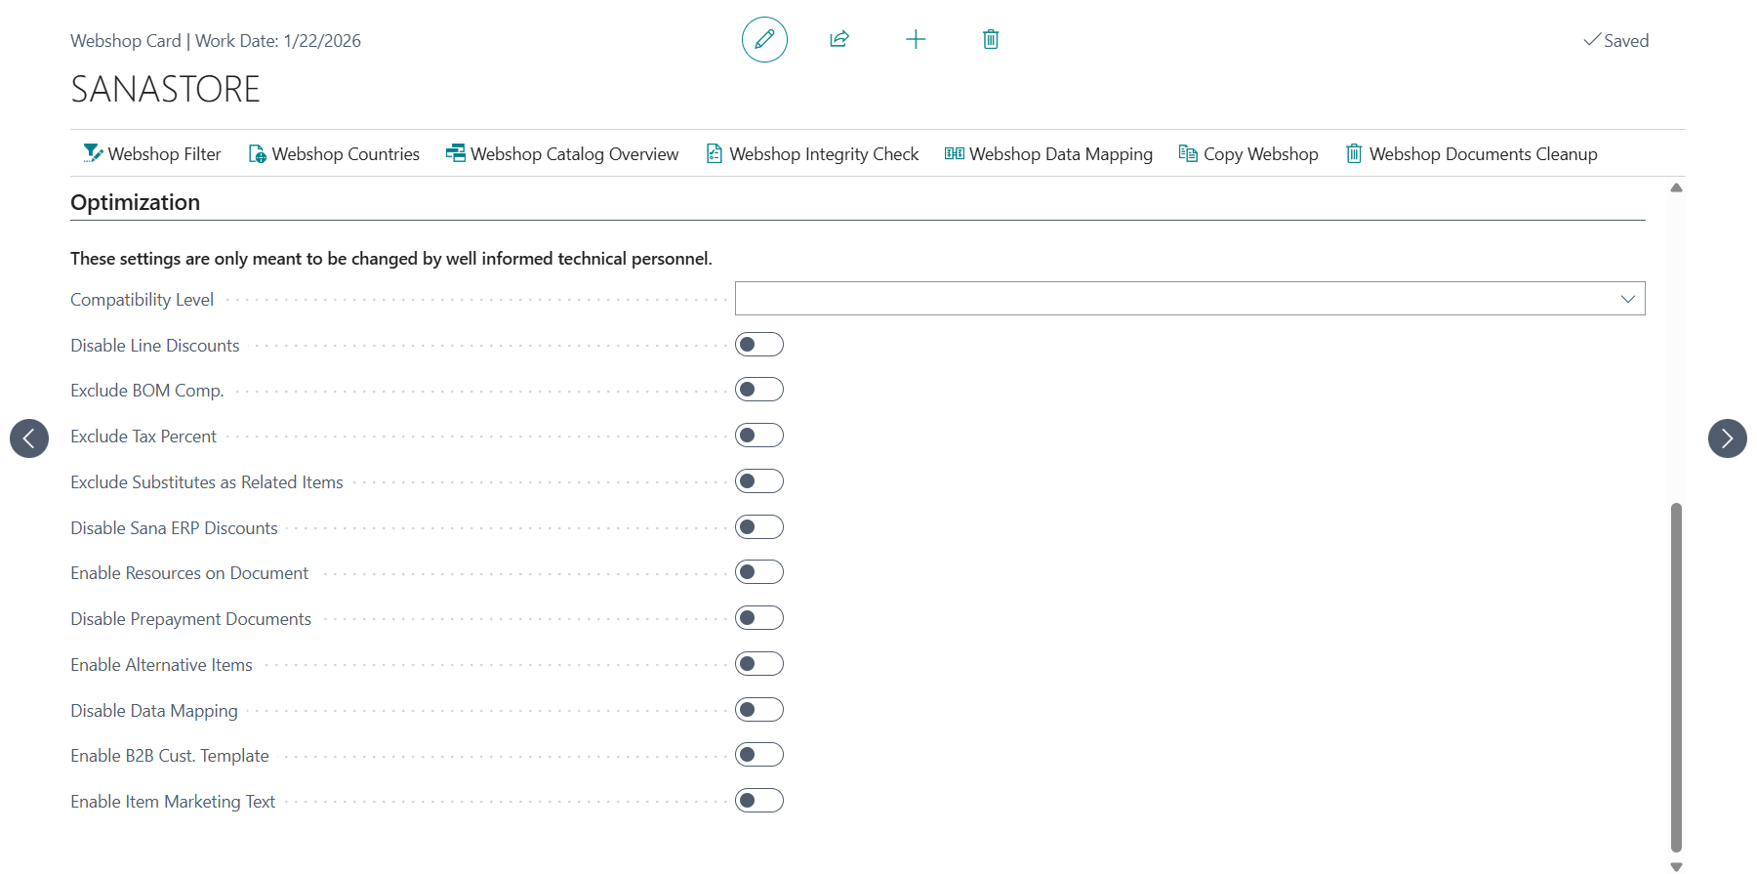1757x874 pixels.
Task: Open Webshop Countries action
Action: pos(334,153)
